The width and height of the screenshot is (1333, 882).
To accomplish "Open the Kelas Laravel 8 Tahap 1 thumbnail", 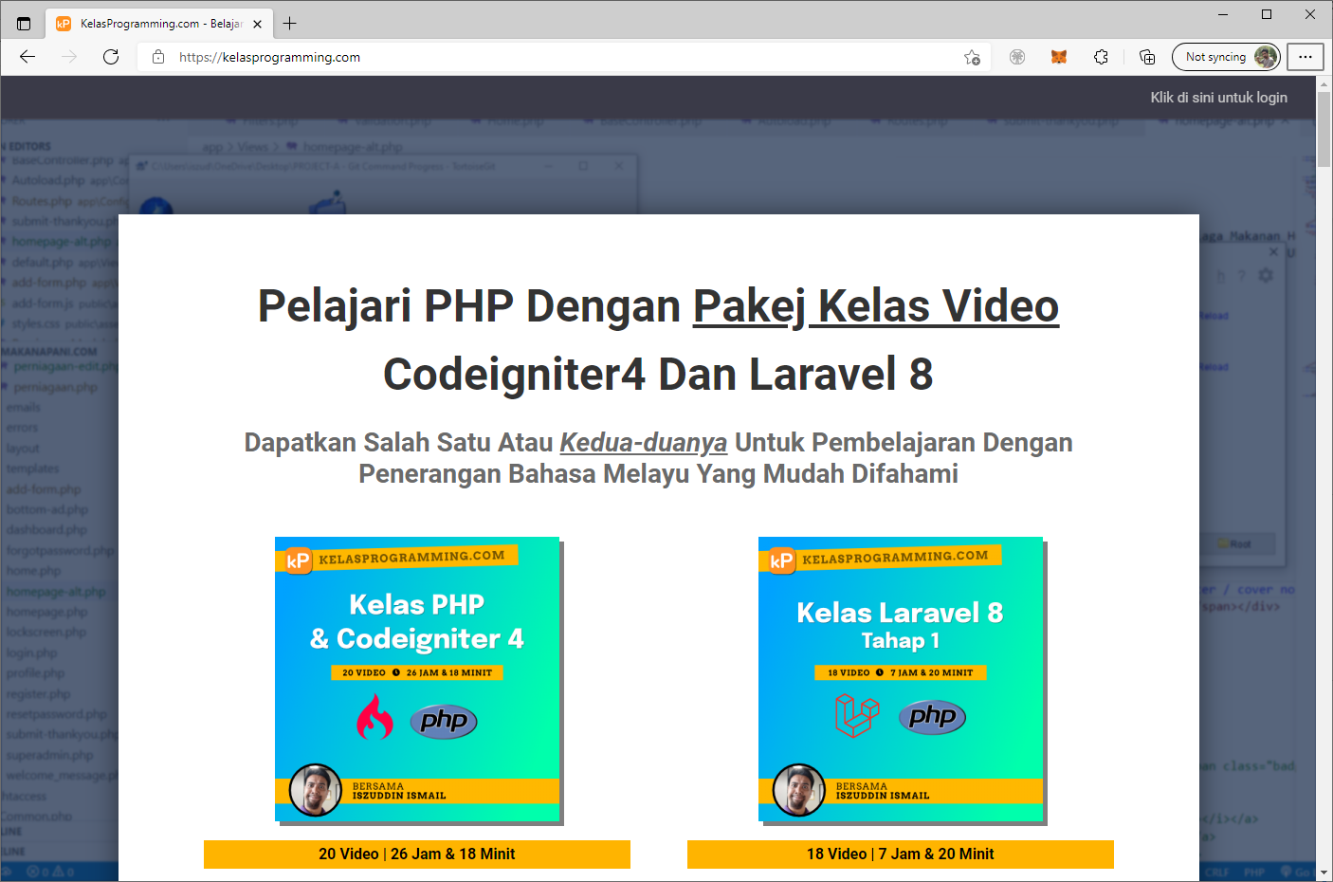I will tap(902, 680).
